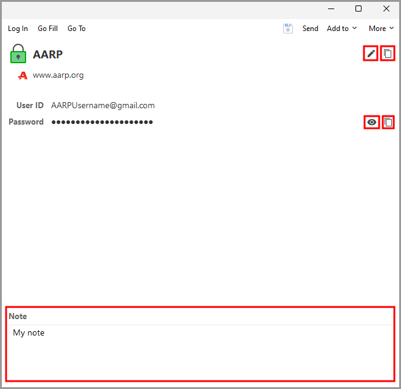The height and width of the screenshot is (389, 401).
Task: Click the AARPUsername@gmail.com User ID value
Action: (x=103, y=105)
